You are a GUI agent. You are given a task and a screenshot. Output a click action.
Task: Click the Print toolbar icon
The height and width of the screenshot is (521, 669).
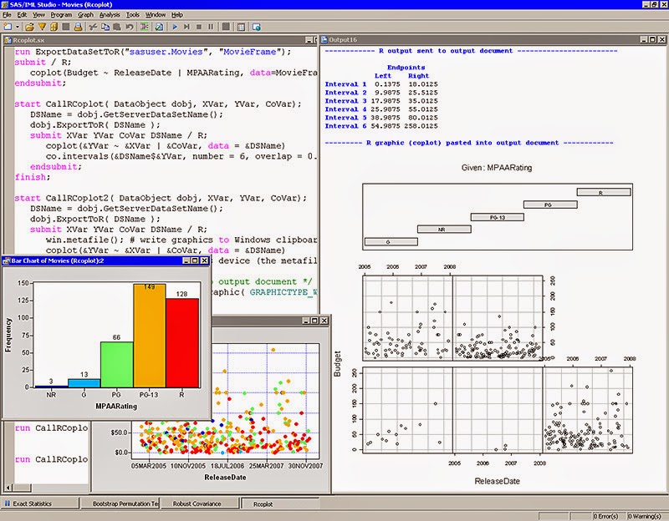point(78,27)
